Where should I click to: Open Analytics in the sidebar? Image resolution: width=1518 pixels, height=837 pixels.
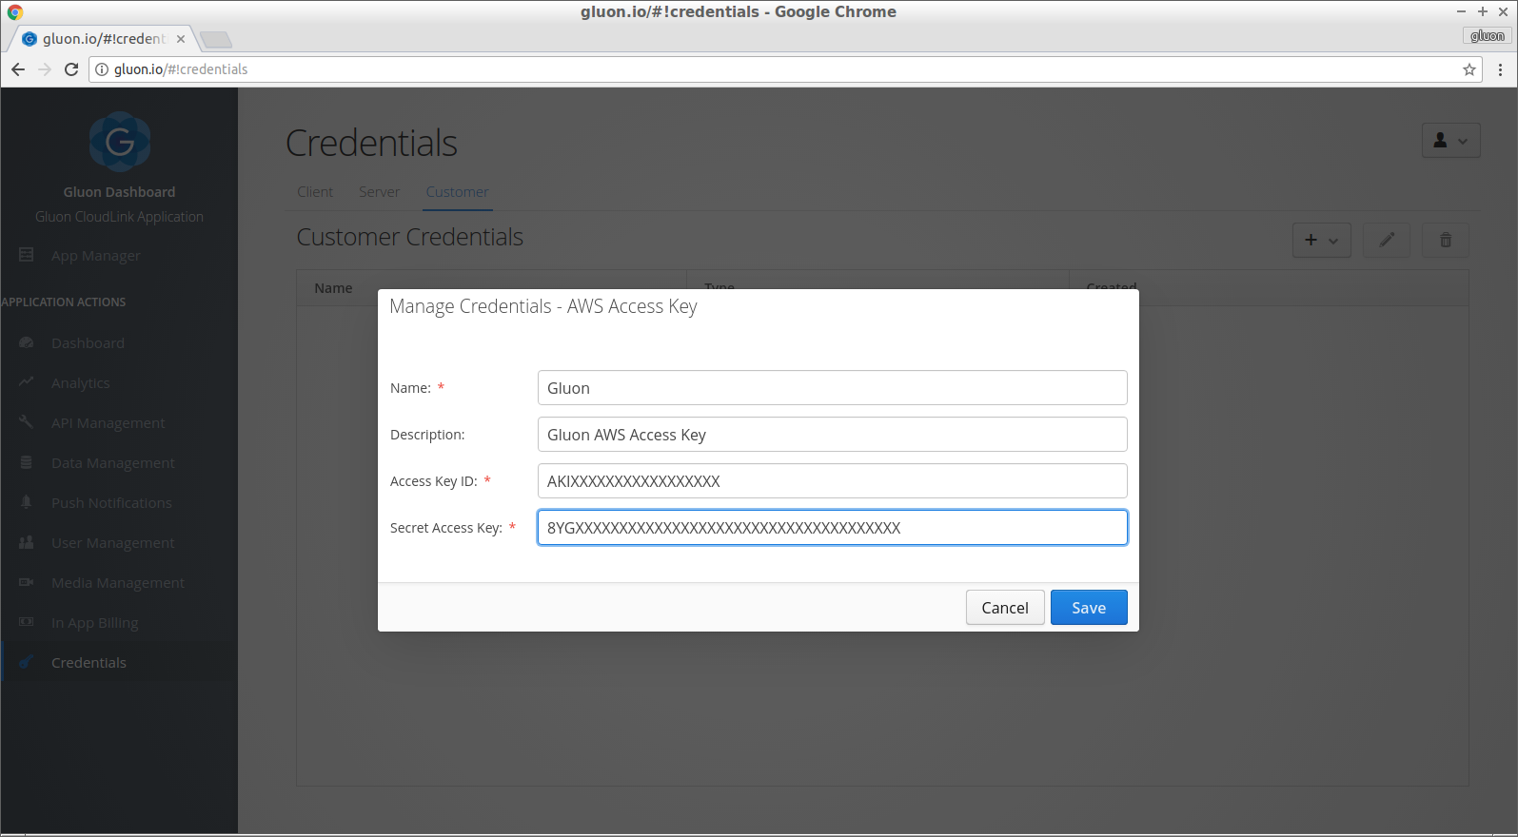[81, 383]
